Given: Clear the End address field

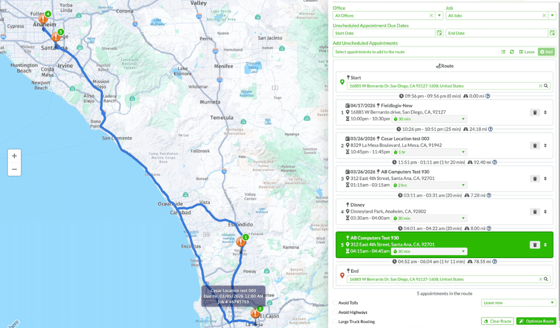Looking at the screenshot, I should [540, 279].
